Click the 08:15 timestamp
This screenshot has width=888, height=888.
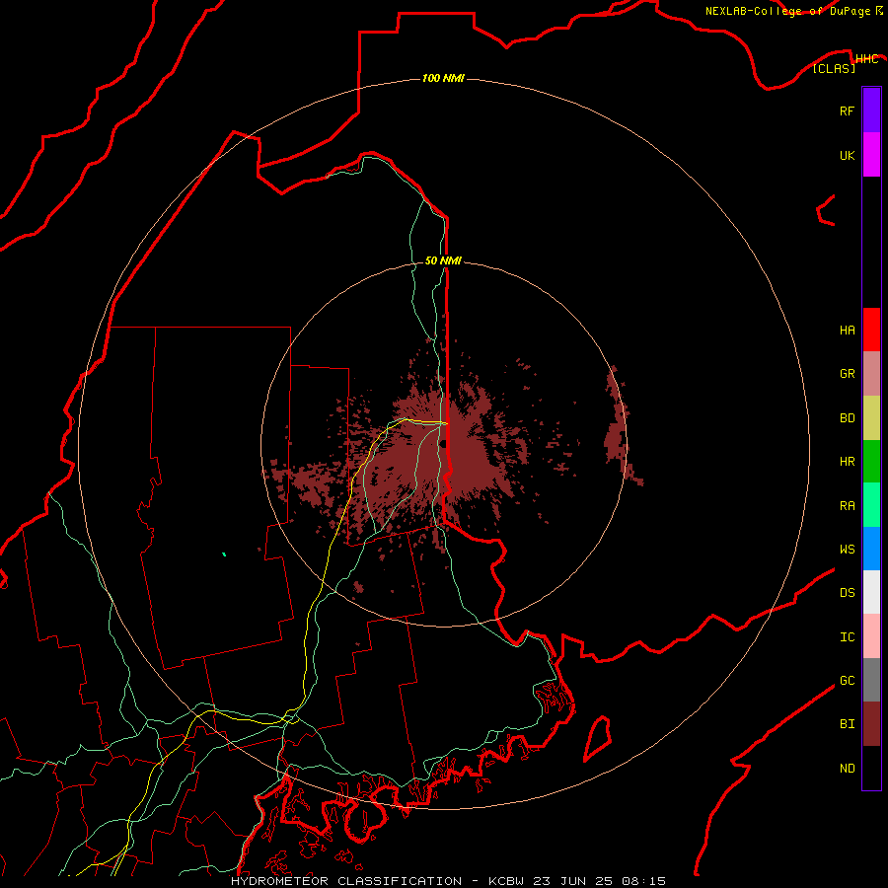643,881
